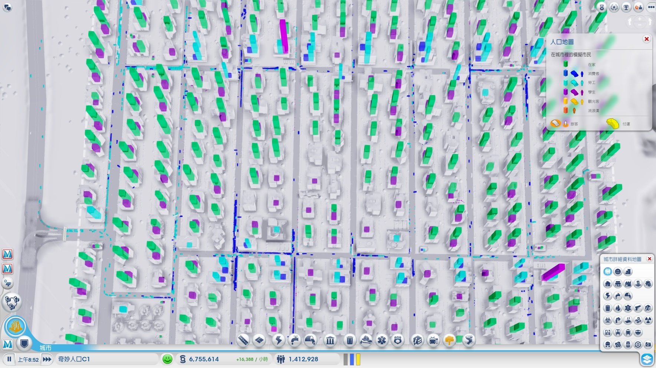Select the Land Value data map
The height and width of the screenshot is (368, 656).
coord(628,272)
